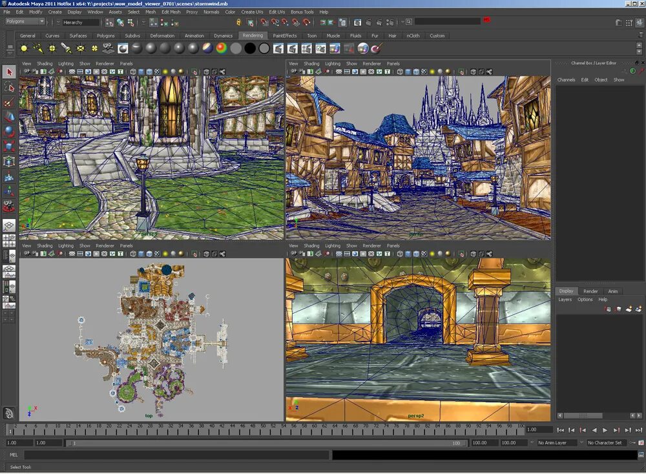
Task: Select the Show Manipulator tool icon
Action: pos(9,191)
